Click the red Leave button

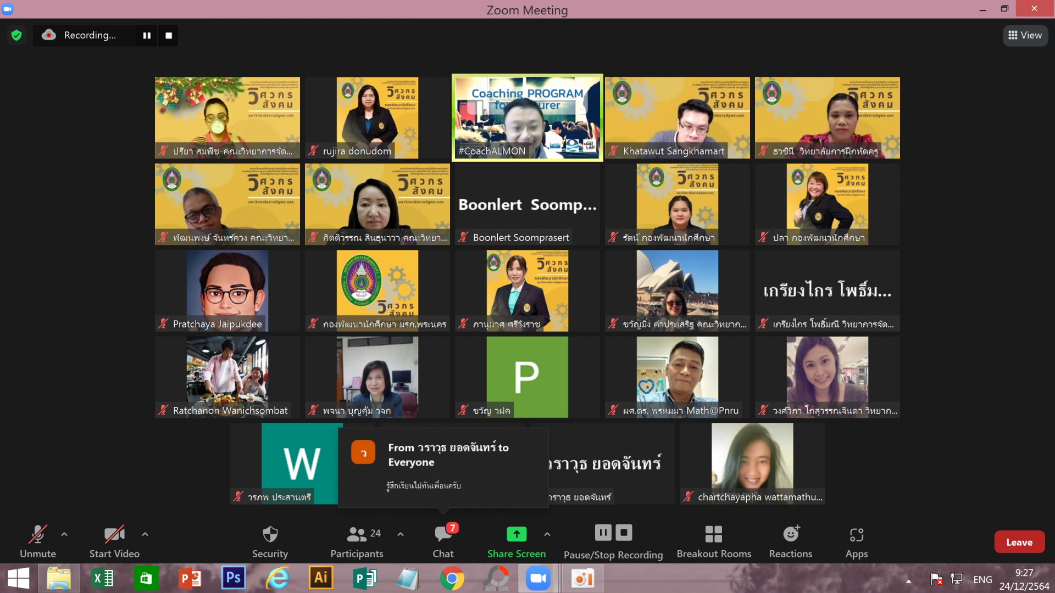click(1019, 542)
